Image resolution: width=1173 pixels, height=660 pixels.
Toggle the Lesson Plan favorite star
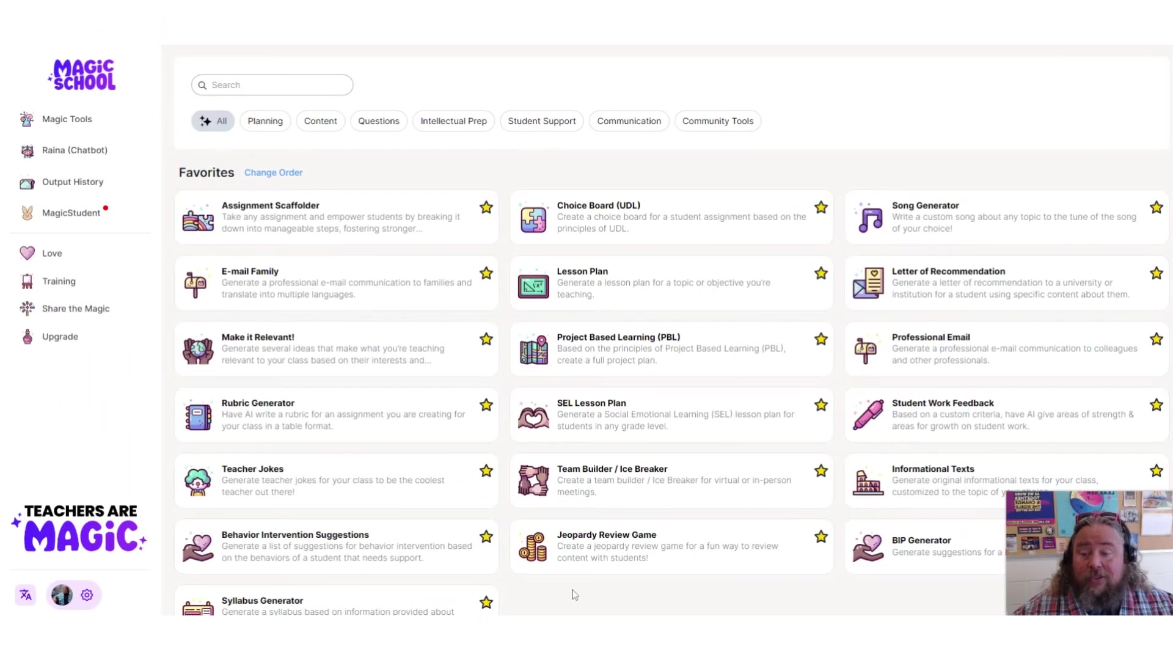821,273
